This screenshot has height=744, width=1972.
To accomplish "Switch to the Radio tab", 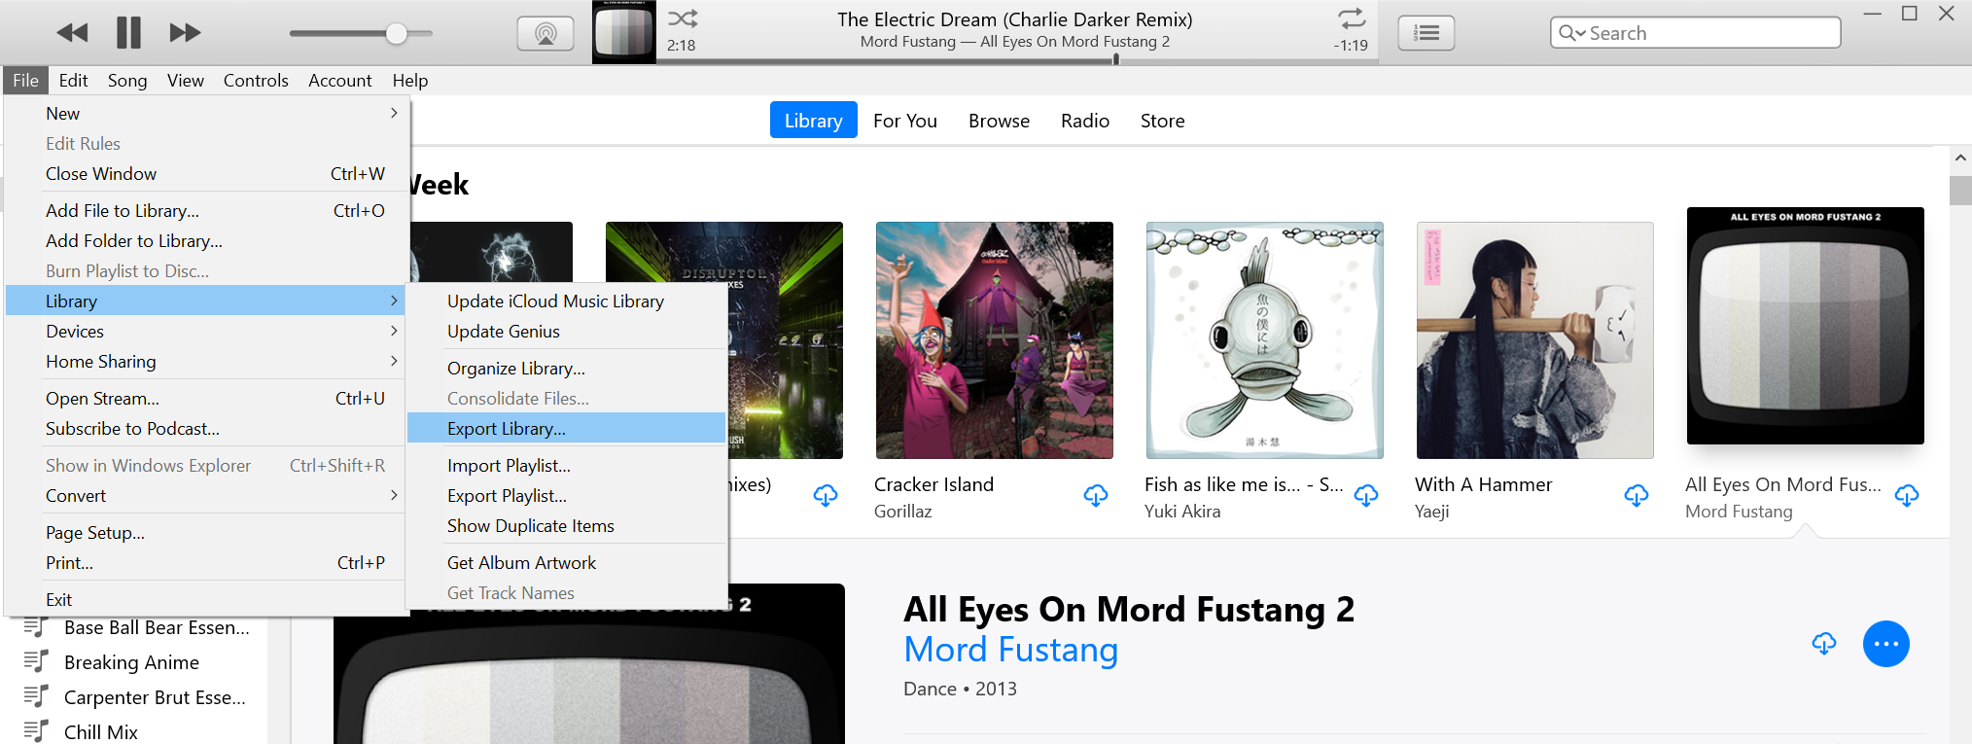I will pos(1085,121).
